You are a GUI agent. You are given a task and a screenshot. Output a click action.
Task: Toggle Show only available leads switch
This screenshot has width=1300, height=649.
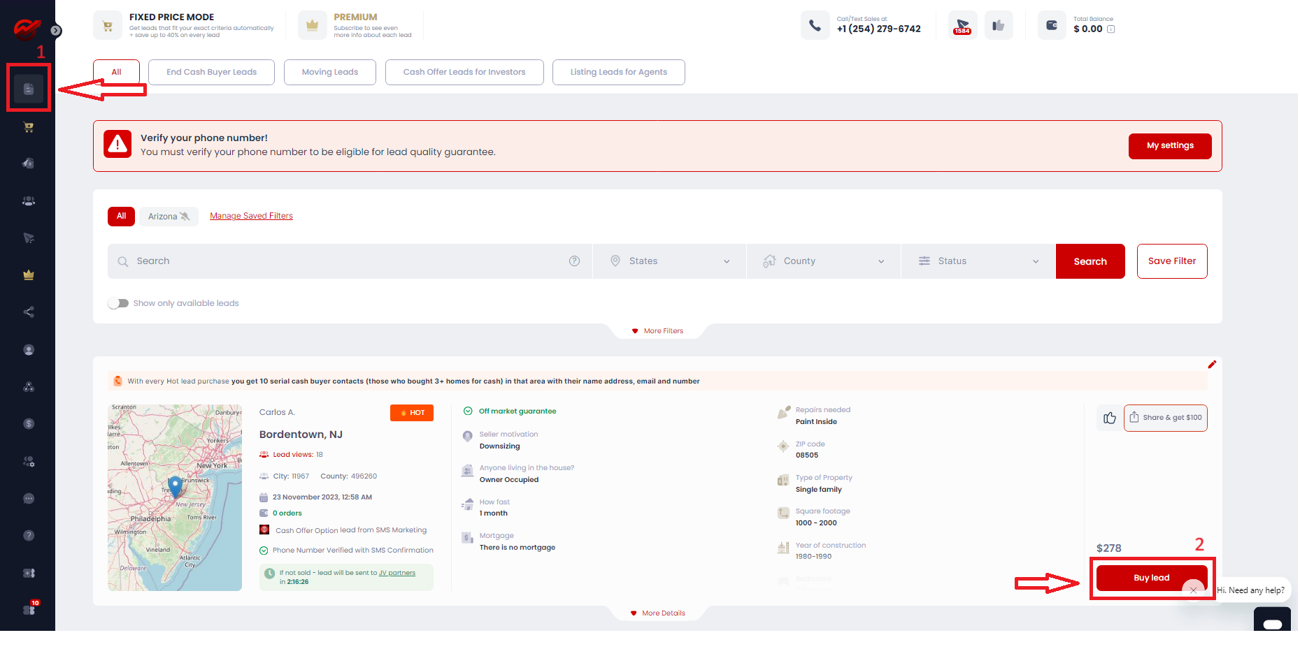[118, 303]
